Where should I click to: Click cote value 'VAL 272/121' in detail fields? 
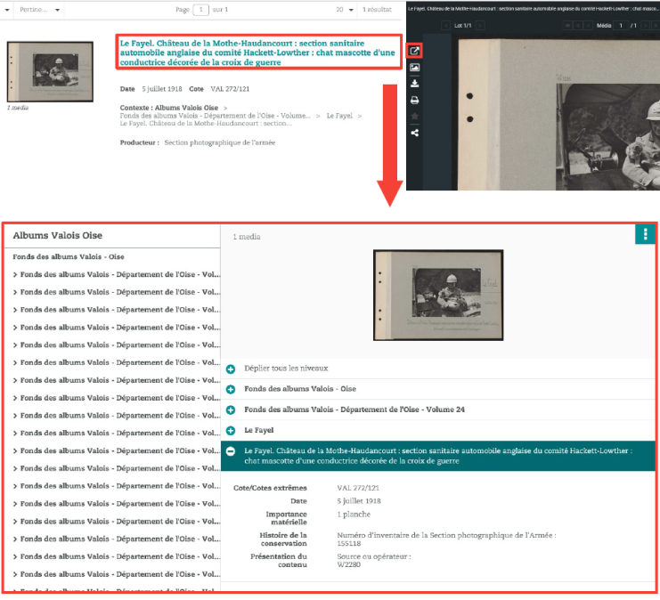click(358, 488)
